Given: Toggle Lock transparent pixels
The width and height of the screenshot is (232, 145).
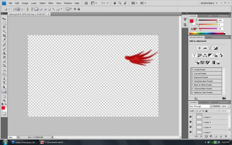Looking at the screenshot, I should tap(196, 111).
